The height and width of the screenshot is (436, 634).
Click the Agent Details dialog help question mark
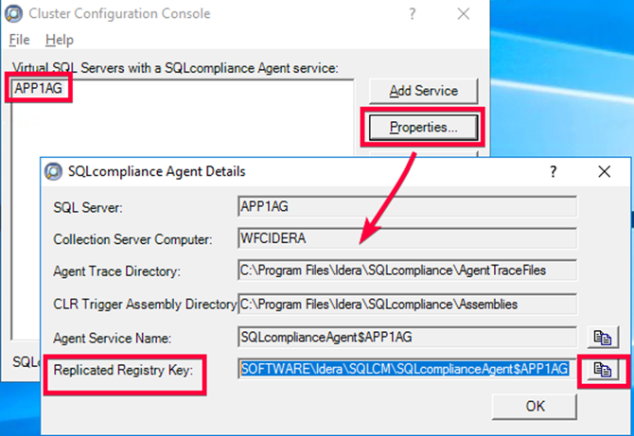click(x=553, y=171)
